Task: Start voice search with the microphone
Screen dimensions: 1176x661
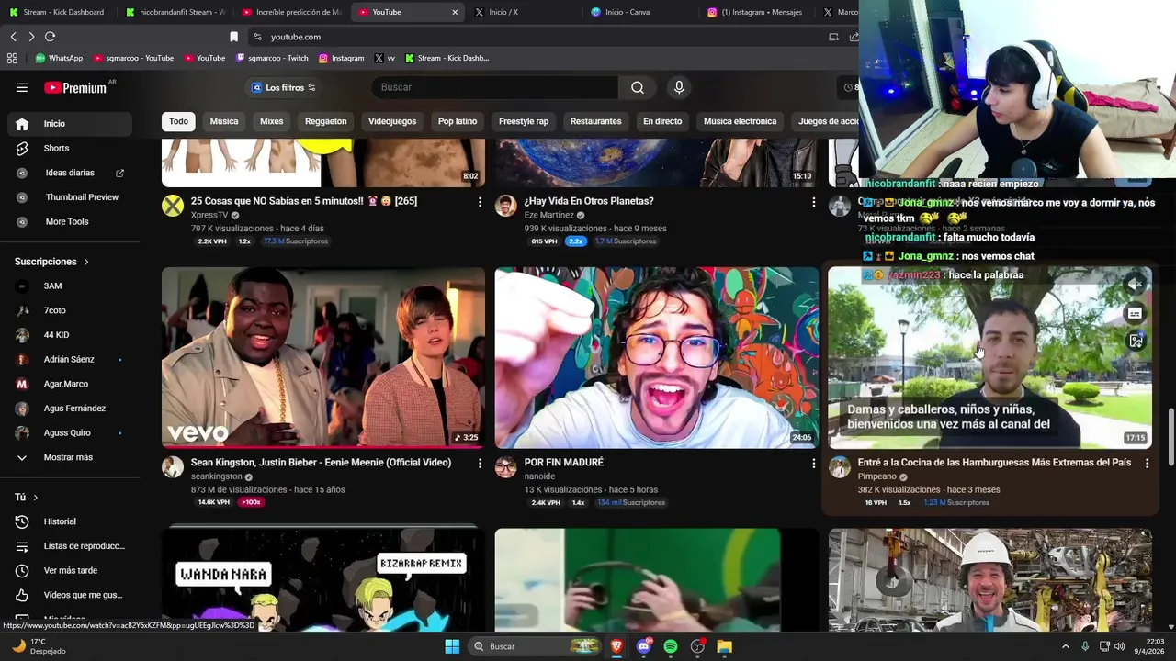Action: [x=679, y=87]
